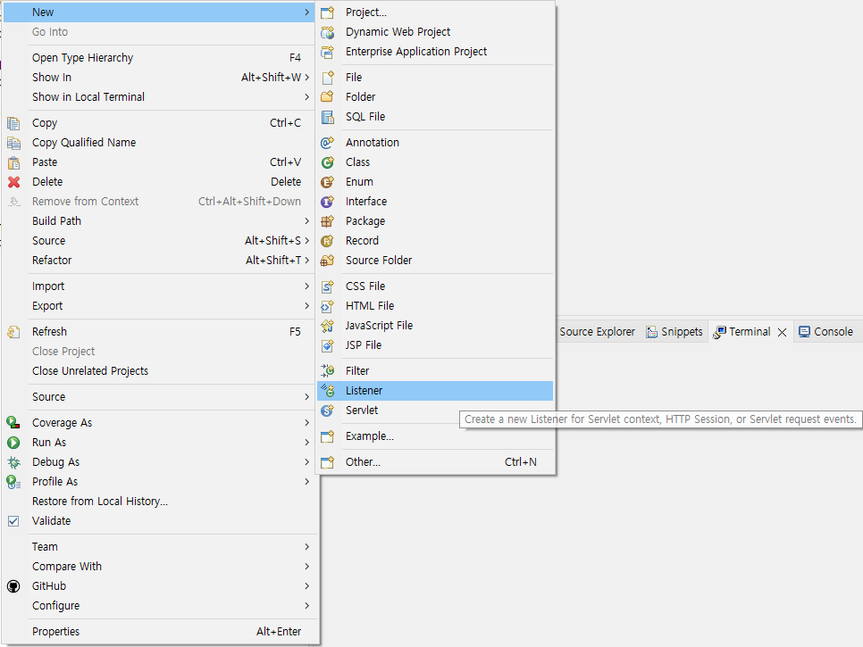Click the Filter icon
Image resolution: width=863 pixels, height=647 pixels.
pyautogui.click(x=328, y=371)
